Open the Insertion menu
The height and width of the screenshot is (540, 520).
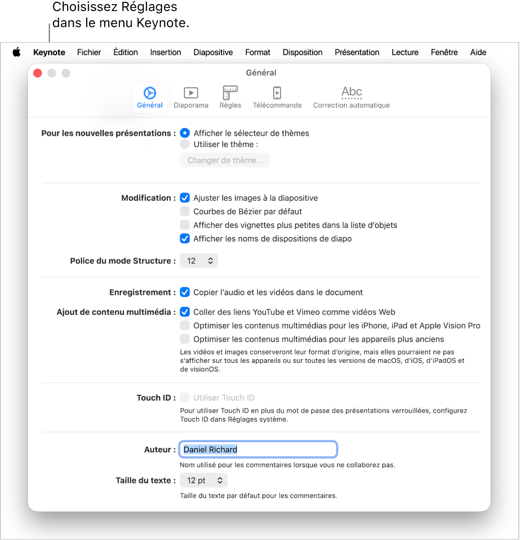point(165,52)
